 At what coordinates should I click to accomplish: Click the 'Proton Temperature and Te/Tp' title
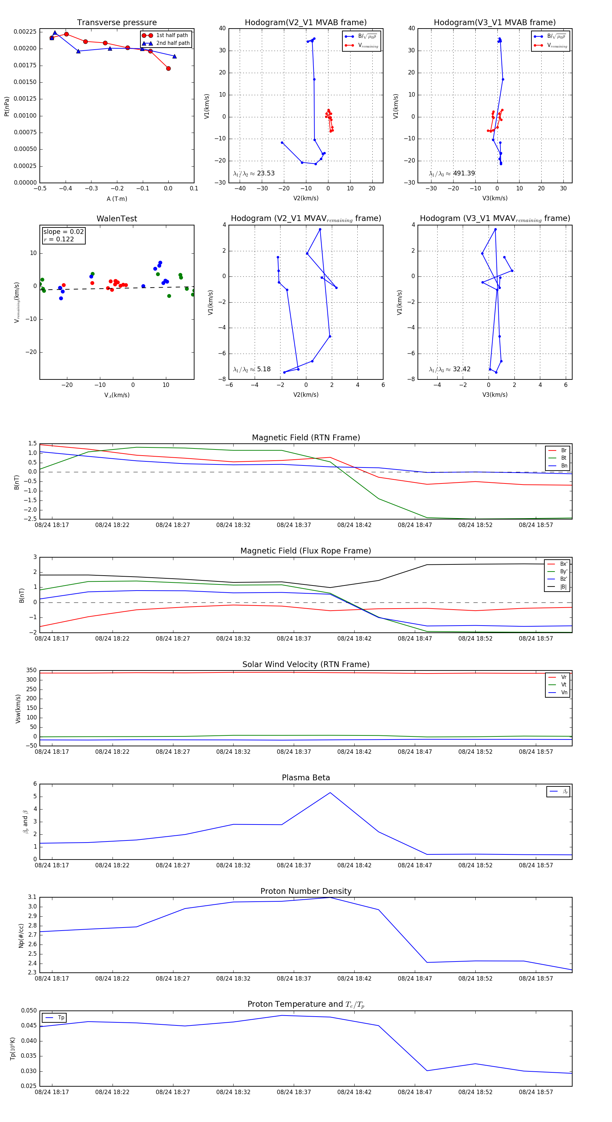click(x=306, y=1004)
